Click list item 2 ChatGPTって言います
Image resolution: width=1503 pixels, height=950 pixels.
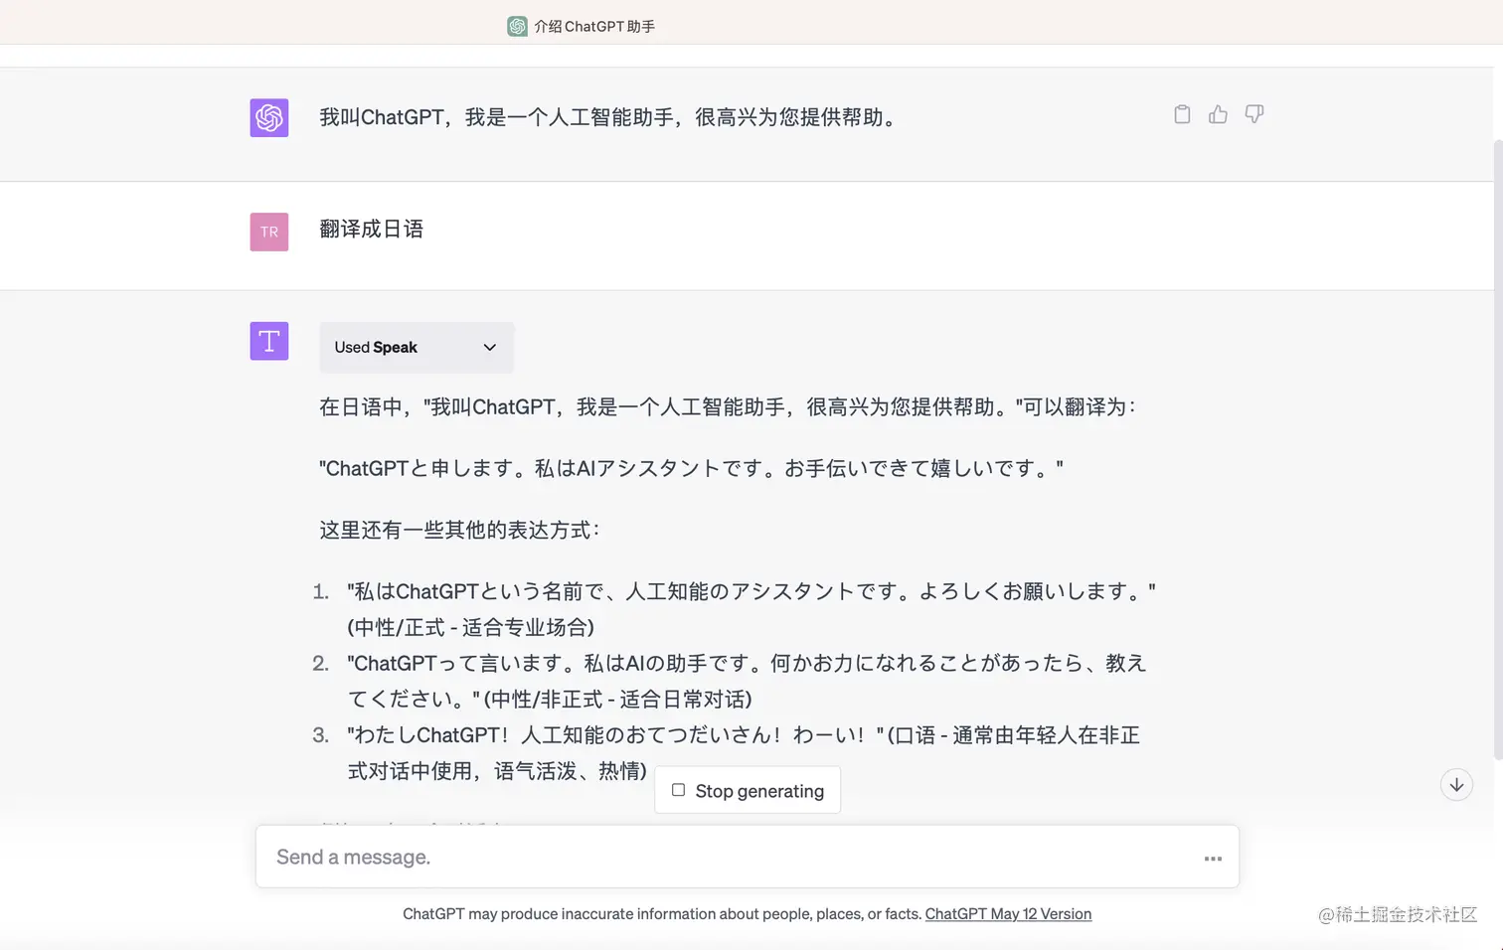747,681
